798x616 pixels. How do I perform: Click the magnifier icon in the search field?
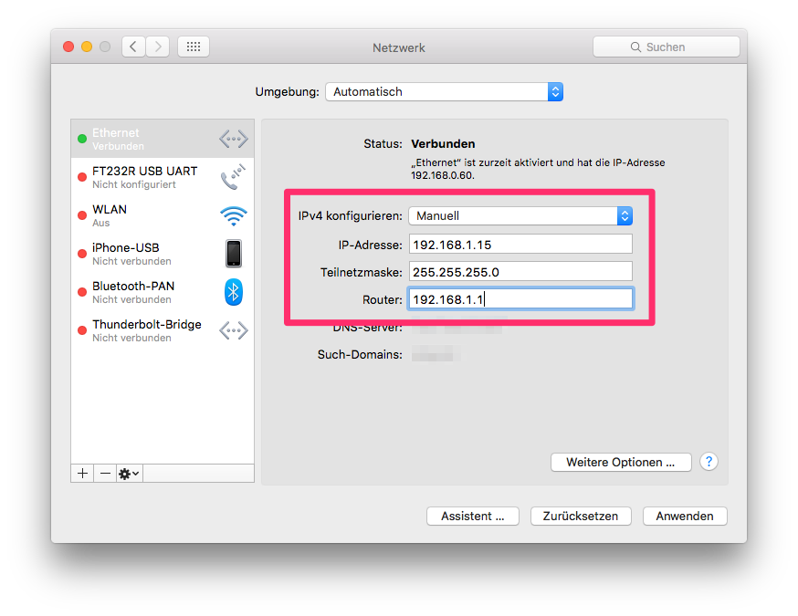(635, 47)
